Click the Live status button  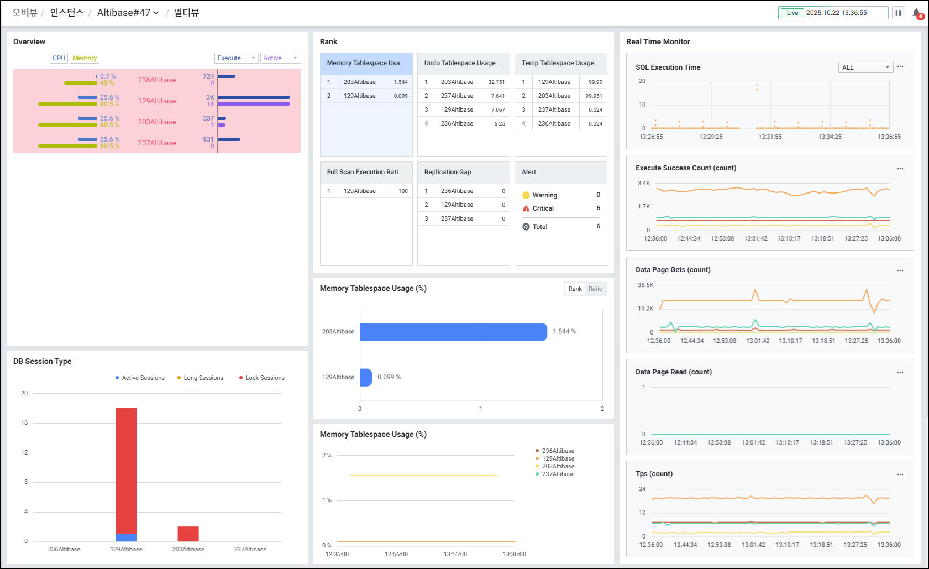point(792,13)
